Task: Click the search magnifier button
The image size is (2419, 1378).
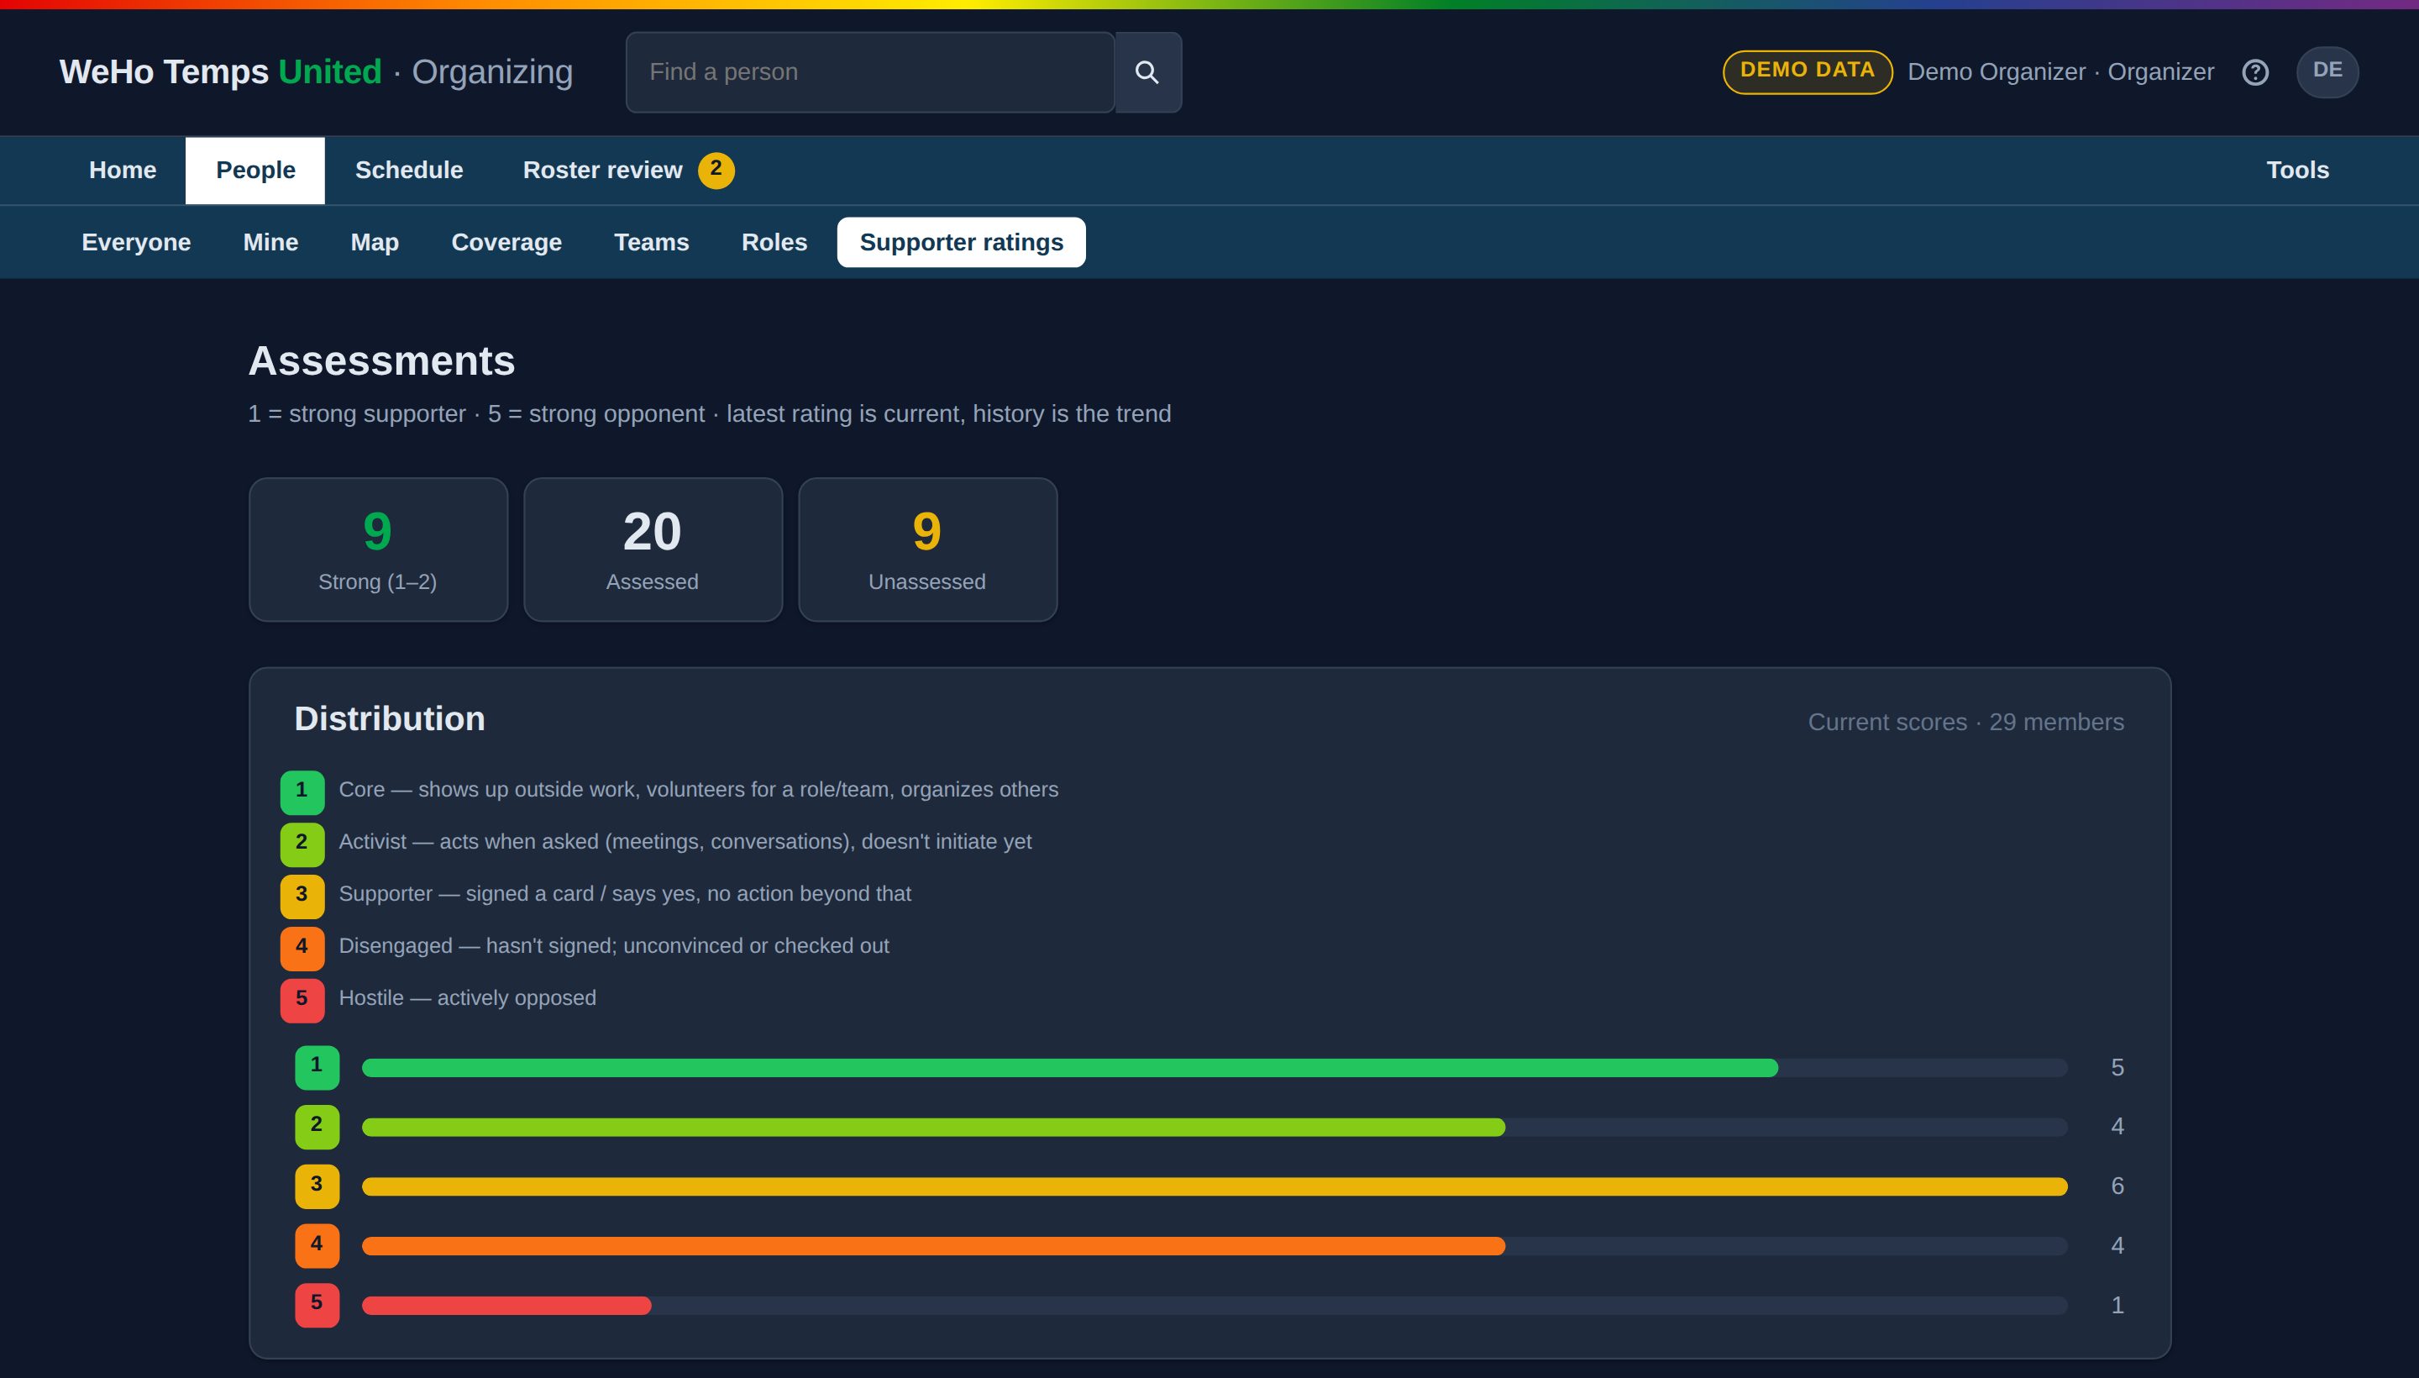Action: click(1147, 72)
